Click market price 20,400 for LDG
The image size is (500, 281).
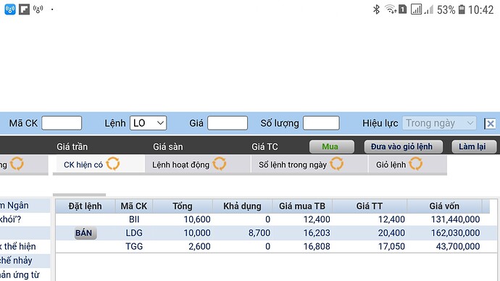pos(391,233)
